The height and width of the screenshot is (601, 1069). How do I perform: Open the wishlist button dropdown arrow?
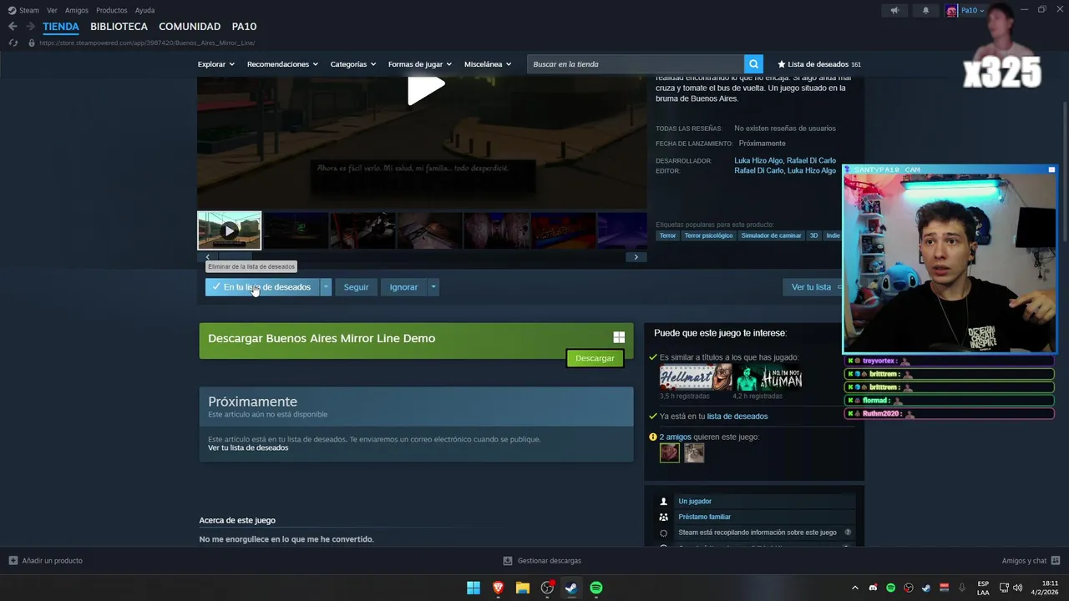point(326,287)
